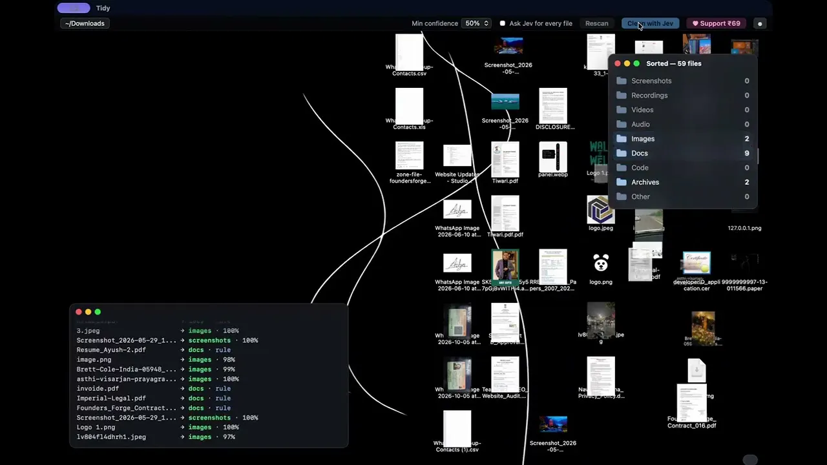Select Foundation_Contract_016.pdf file thumbnail

[x=691, y=402]
